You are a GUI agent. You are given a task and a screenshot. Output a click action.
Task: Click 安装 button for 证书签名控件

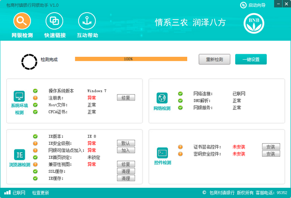[x=271, y=147]
